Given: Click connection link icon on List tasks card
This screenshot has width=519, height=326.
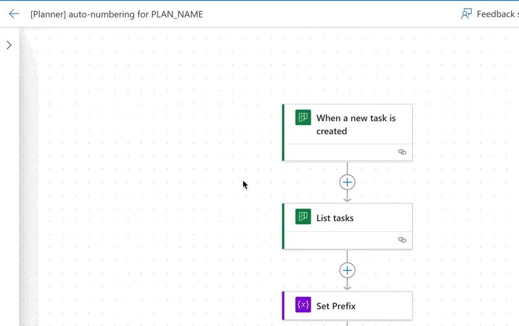Looking at the screenshot, I should pos(402,240).
